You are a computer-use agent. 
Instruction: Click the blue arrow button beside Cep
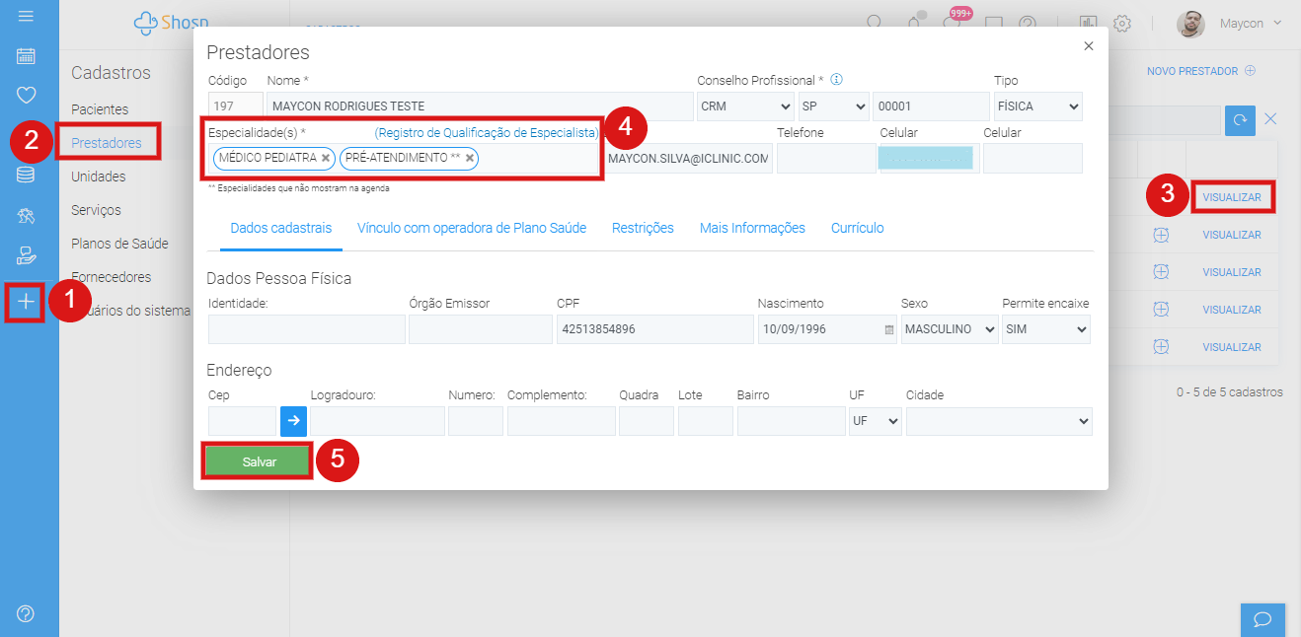(x=293, y=421)
